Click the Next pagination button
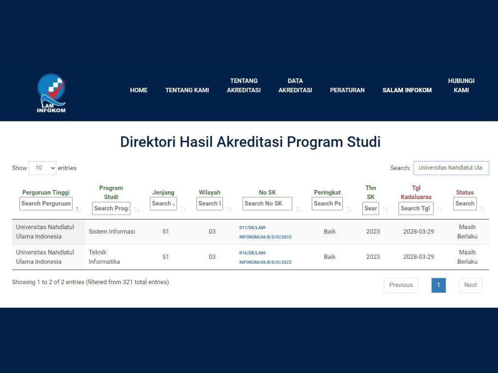 [x=470, y=285]
